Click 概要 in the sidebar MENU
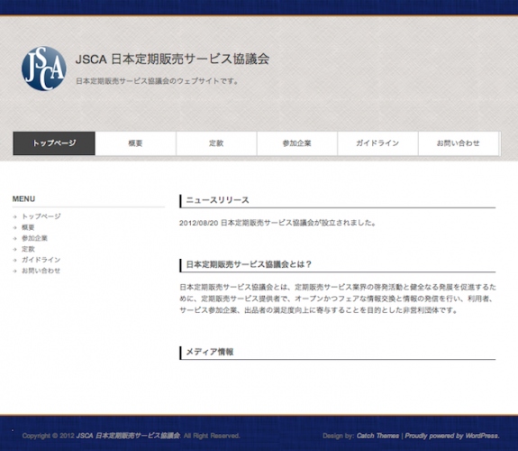This screenshot has width=518, height=451. (28, 227)
